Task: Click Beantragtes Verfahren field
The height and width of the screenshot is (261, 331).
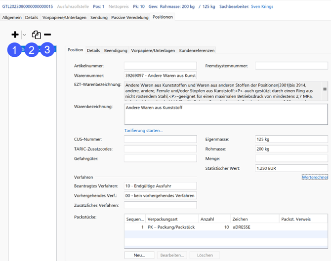Action: tap(161, 186)
